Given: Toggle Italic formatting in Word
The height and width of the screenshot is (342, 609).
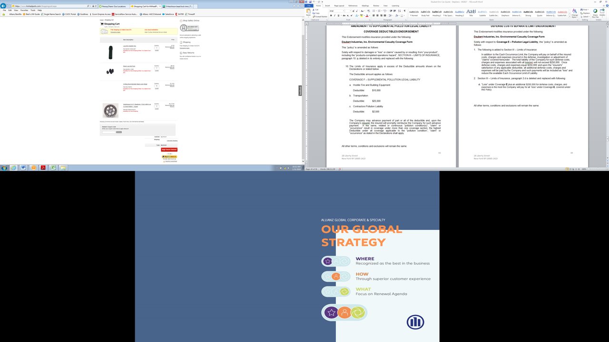Looking at the screenshot, I should [335, 15].
